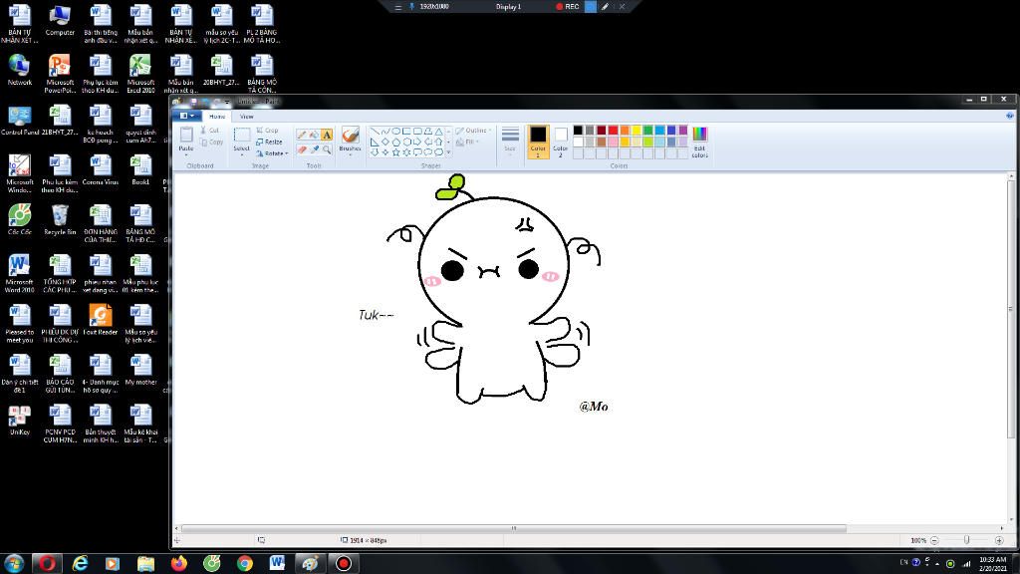Zoom in with the plus button
1020x574 pixels.
coord(999,540)
